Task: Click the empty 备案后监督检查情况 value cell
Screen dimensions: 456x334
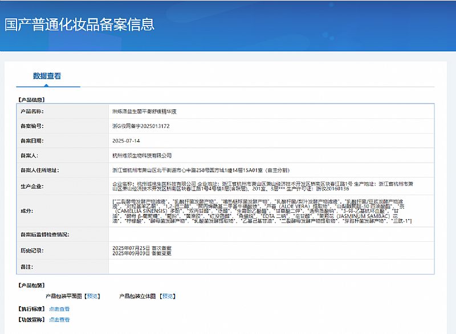Action: [271, 234]
